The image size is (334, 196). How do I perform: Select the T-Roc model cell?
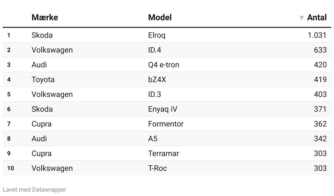pyautogui.click(x=157, y=168)
